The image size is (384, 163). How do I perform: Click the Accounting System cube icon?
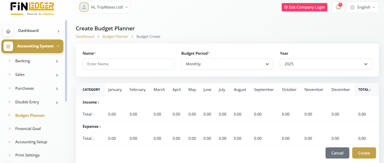click(x=8, y=46)
